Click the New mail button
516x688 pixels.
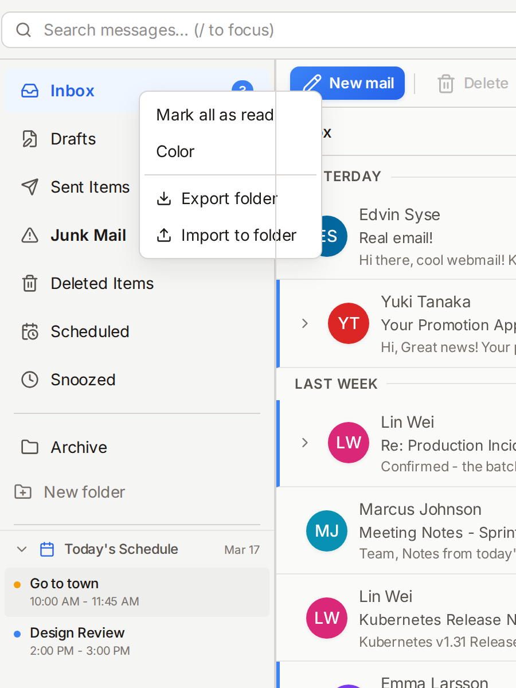point(347,83)
